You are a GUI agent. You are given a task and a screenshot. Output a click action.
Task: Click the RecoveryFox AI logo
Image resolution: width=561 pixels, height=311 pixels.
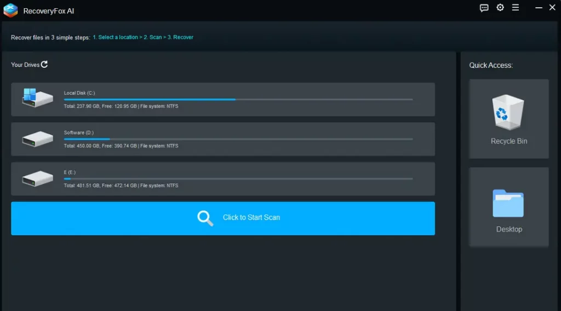coord(10,10)
